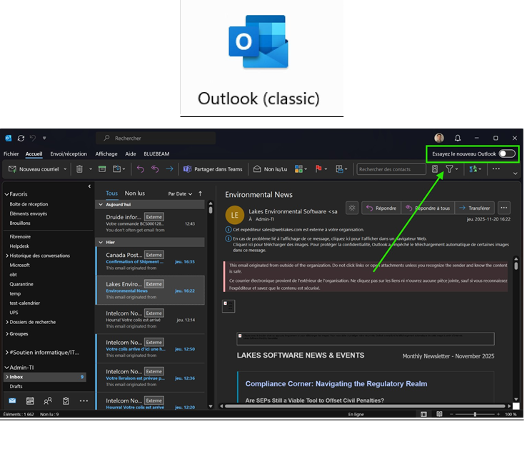Open the Translate icon in ribbon
Image resolution: width=527 pixels, height=449 pixels.
click(x=475, y=169)
